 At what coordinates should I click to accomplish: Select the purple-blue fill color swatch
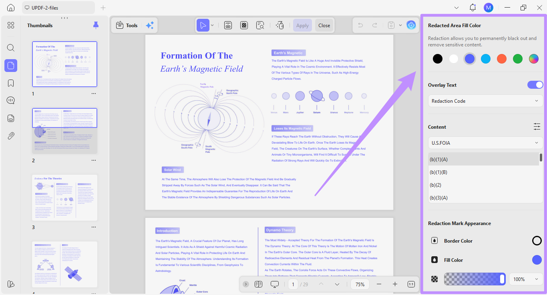469,59
